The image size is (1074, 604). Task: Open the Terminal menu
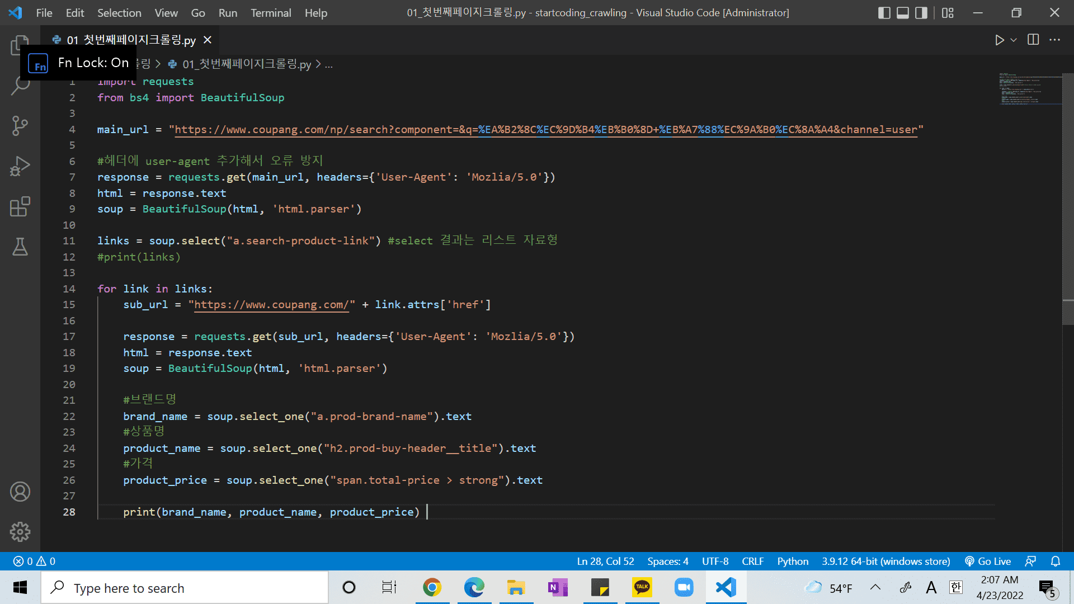pos(271,13)
